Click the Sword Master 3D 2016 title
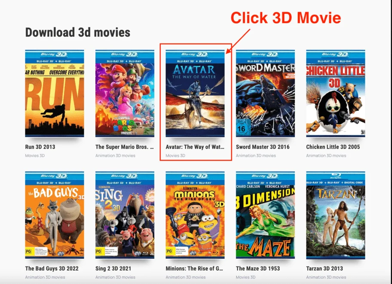Screen dimensions: 392x284 (x=263, y=147)
